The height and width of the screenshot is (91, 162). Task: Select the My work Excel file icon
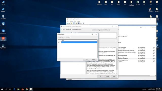138,3
